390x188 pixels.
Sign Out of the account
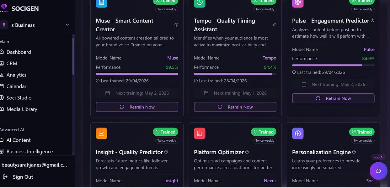(23, 177)
